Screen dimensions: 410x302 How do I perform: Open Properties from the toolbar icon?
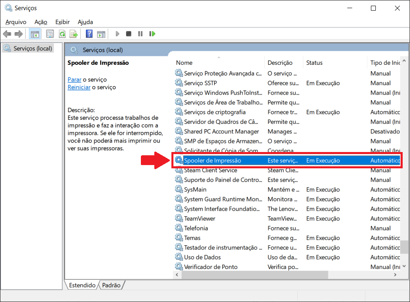(x=50, y=34)
